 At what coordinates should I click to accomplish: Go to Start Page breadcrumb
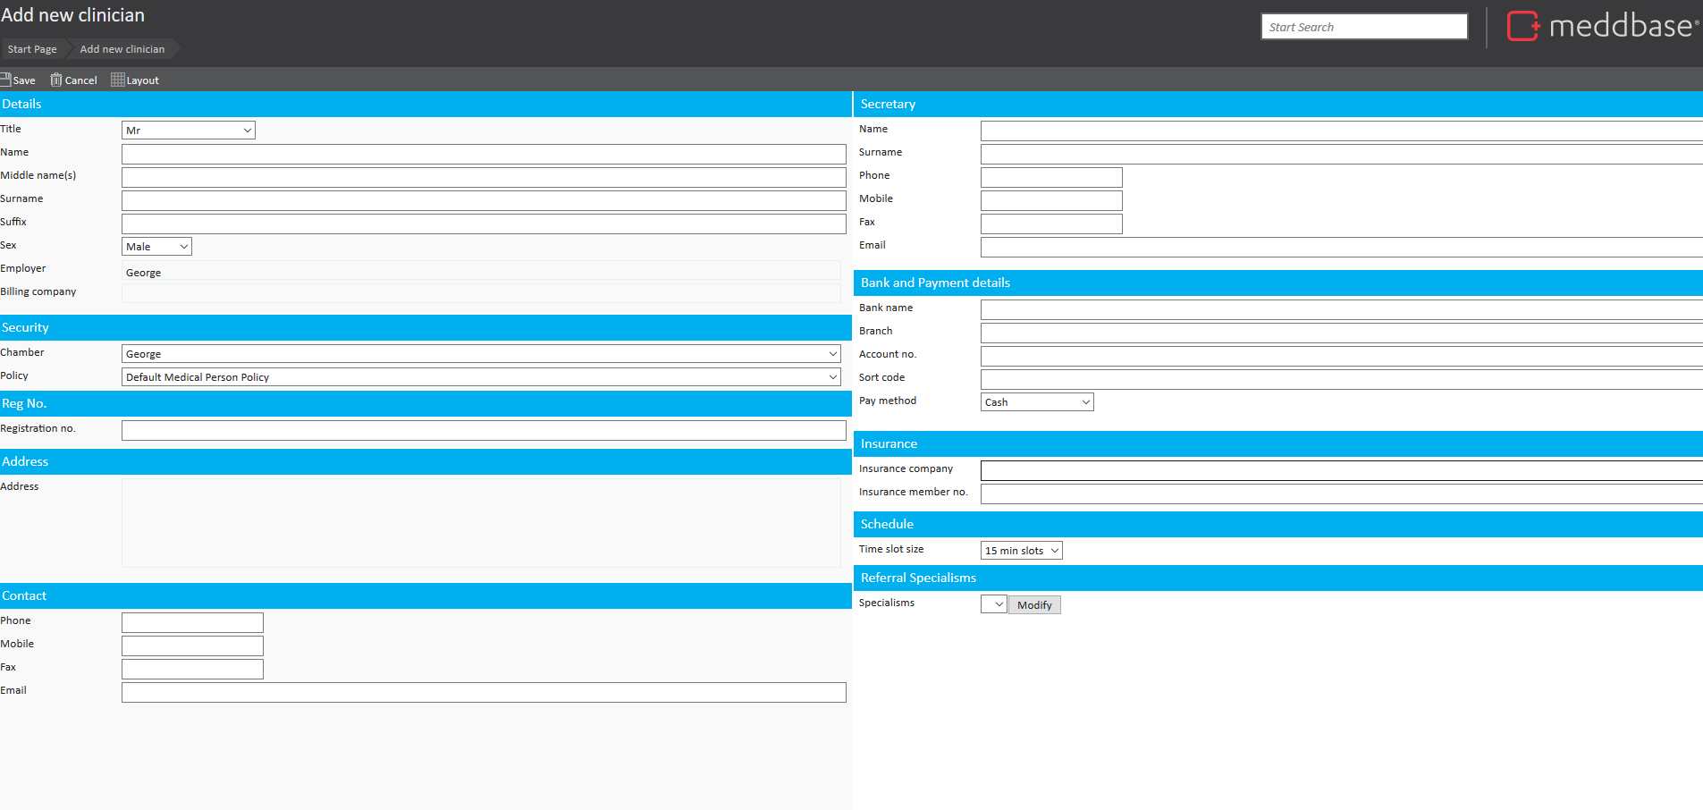click(32, 49)
